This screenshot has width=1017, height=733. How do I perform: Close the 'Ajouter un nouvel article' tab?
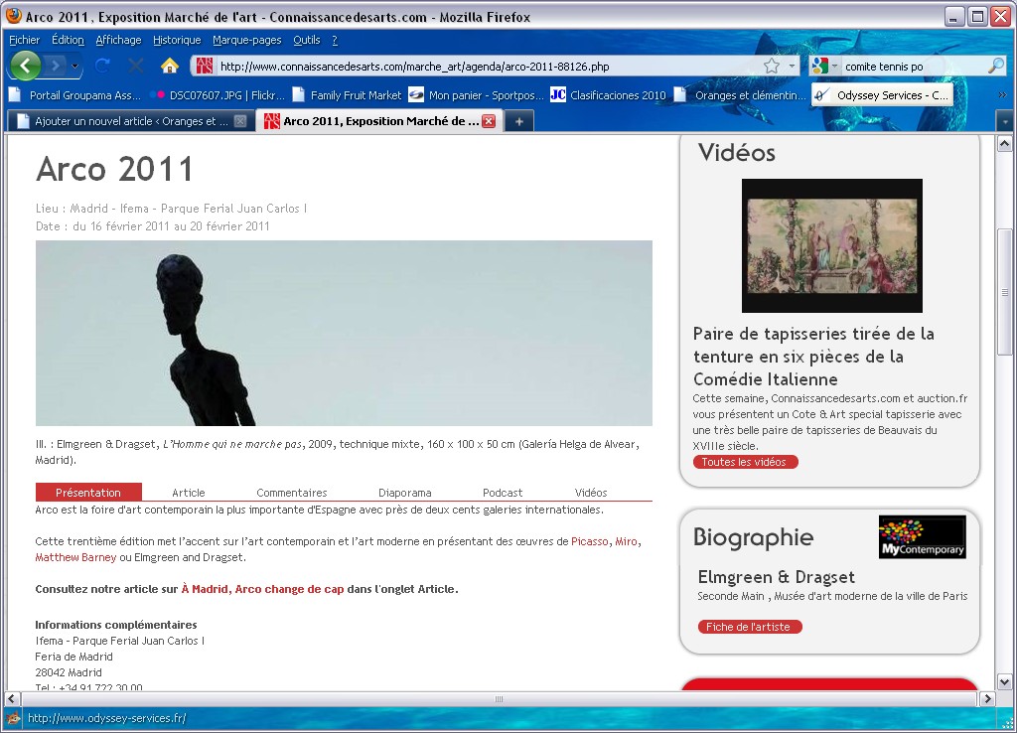tap(240, 121)
